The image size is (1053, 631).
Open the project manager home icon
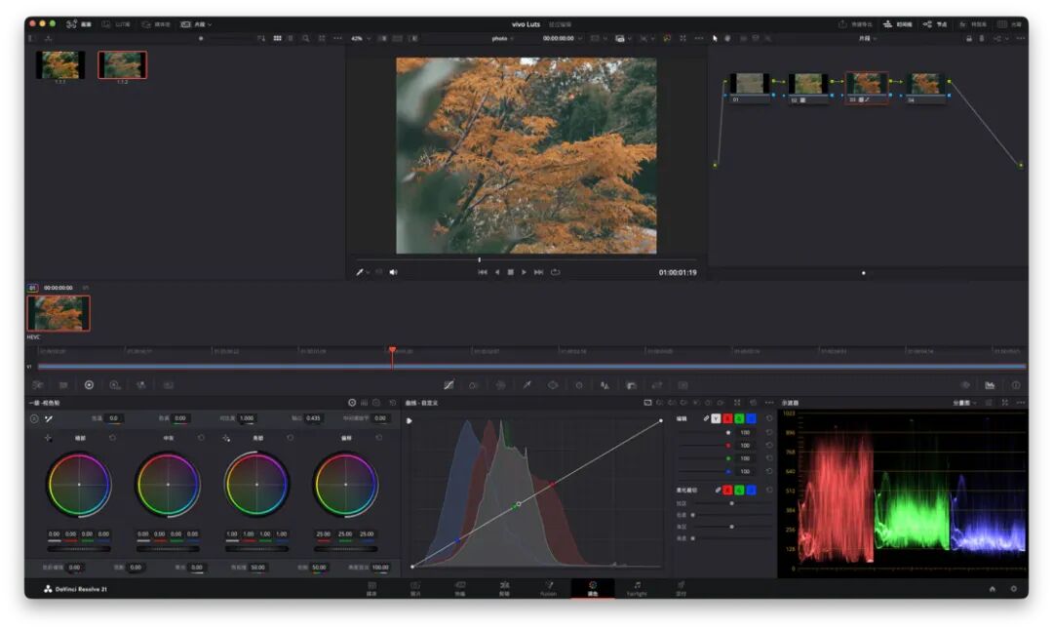(x=992, y=589)
